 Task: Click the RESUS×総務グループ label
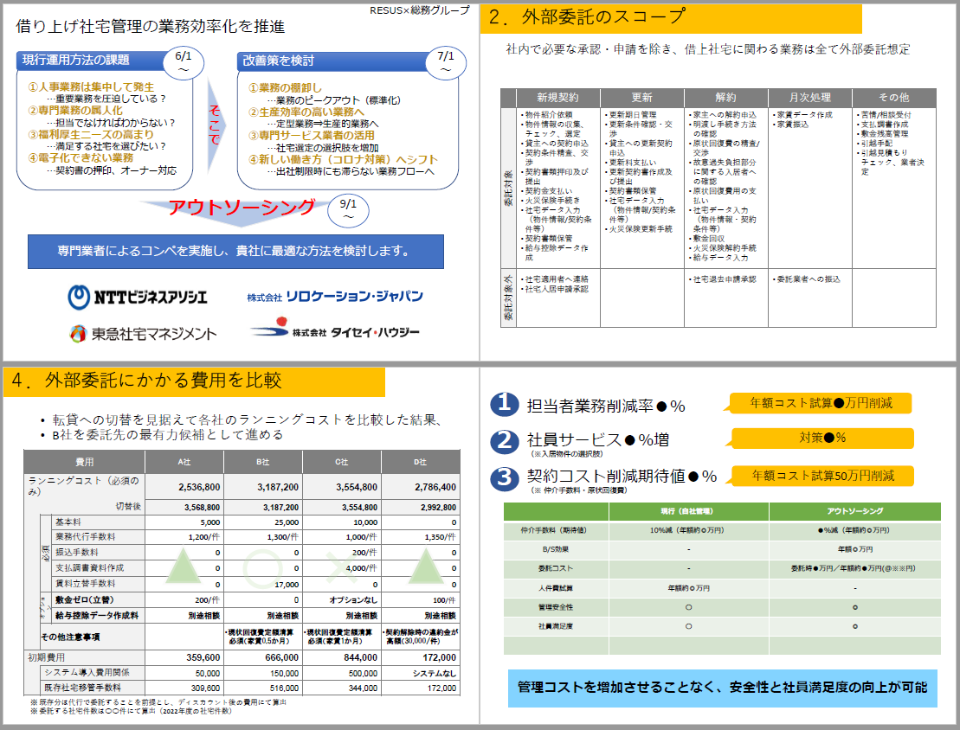419,10
